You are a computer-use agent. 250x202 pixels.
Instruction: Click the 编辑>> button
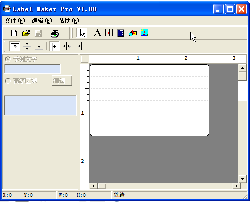click(62, 81)
